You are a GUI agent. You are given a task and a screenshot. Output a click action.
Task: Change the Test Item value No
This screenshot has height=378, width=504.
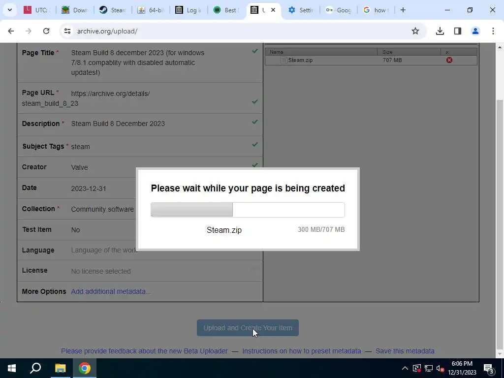point(75,230)
